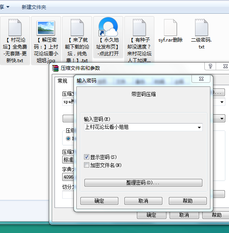Select the 解压密码 jpg image thumbnail
The image size is (229, 233).
coord(46,28)
